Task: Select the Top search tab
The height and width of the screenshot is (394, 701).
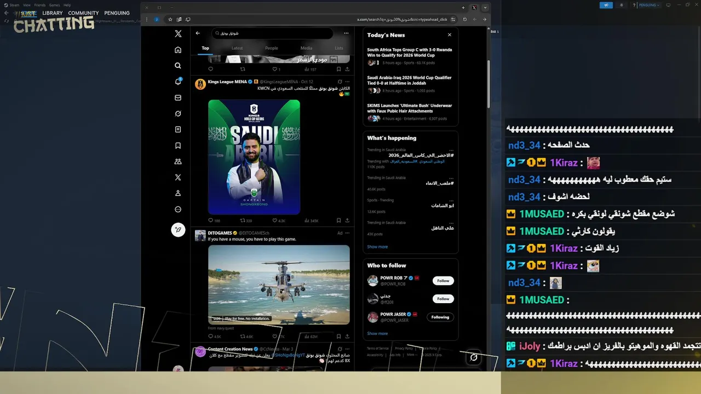Action: (205, 48)
